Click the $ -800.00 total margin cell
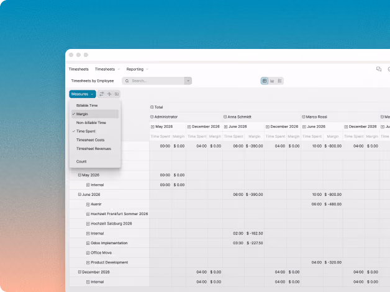 333,146
